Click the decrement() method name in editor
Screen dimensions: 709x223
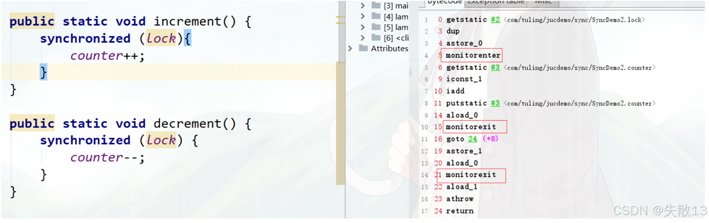tap(195, 124)
